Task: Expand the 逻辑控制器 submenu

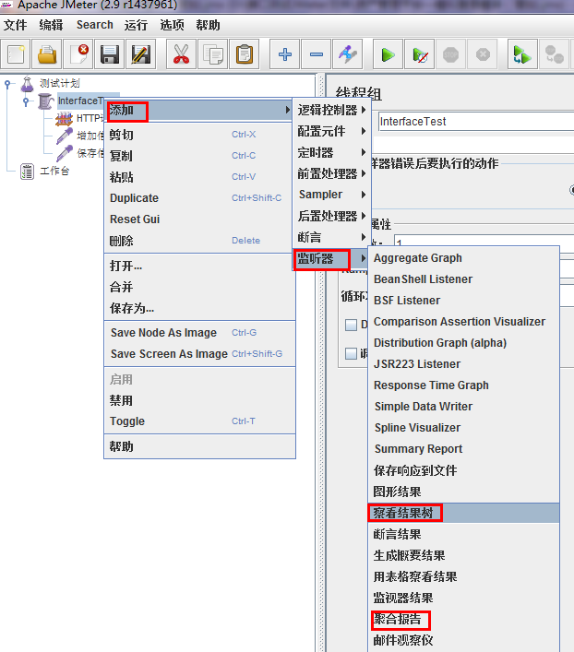Action: (x=331, y=110)
